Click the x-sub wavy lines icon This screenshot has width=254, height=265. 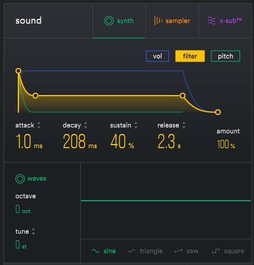coord(211,21)
